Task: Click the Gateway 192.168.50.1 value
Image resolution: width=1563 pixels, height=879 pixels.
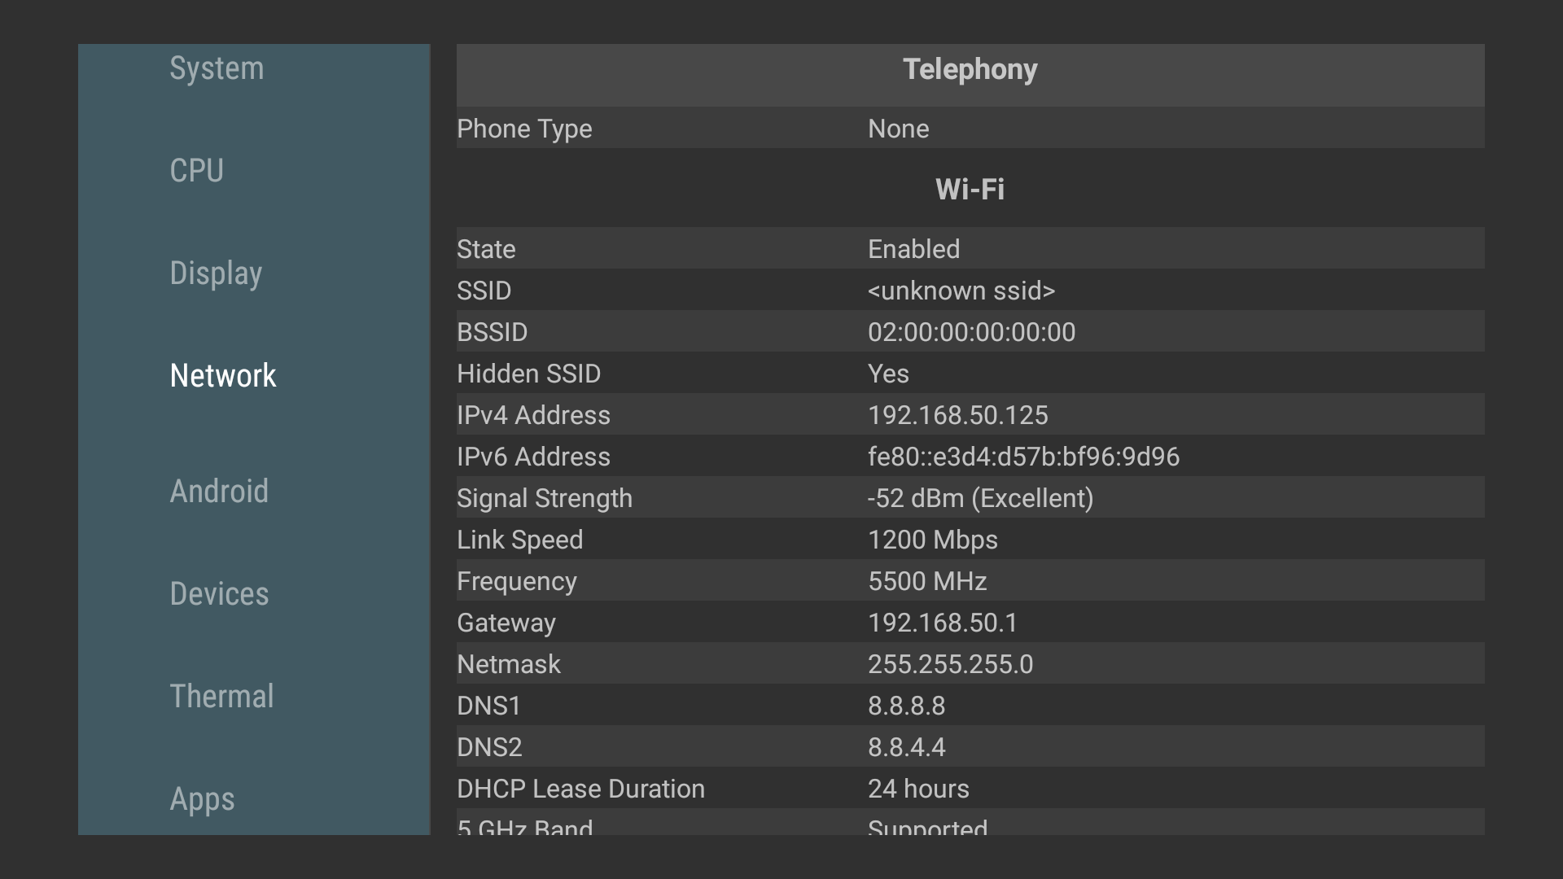Action: tap(943, 623)
